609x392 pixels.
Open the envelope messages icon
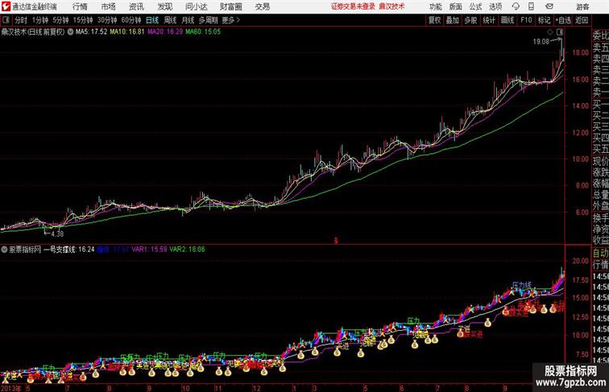pos(549,6)
